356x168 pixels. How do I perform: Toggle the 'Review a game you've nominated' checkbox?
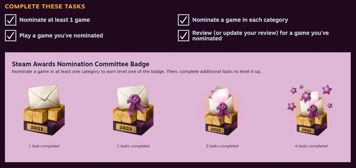click(x=183, y=36)
